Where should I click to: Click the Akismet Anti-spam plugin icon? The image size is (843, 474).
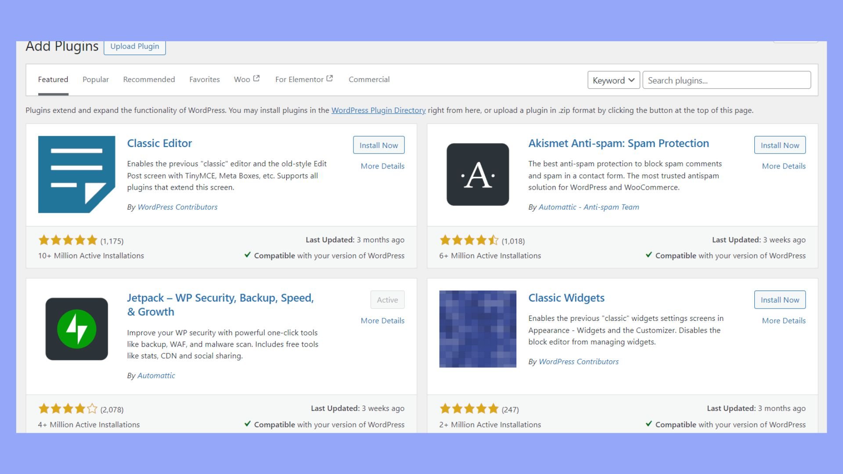478,174
